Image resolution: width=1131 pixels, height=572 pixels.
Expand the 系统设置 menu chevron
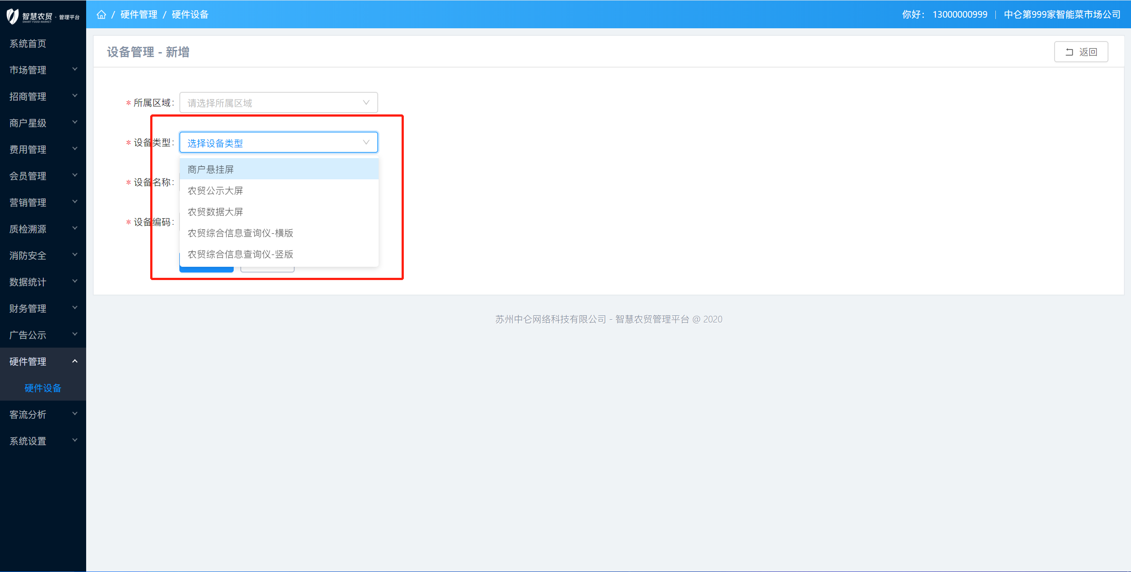point(75,440)
